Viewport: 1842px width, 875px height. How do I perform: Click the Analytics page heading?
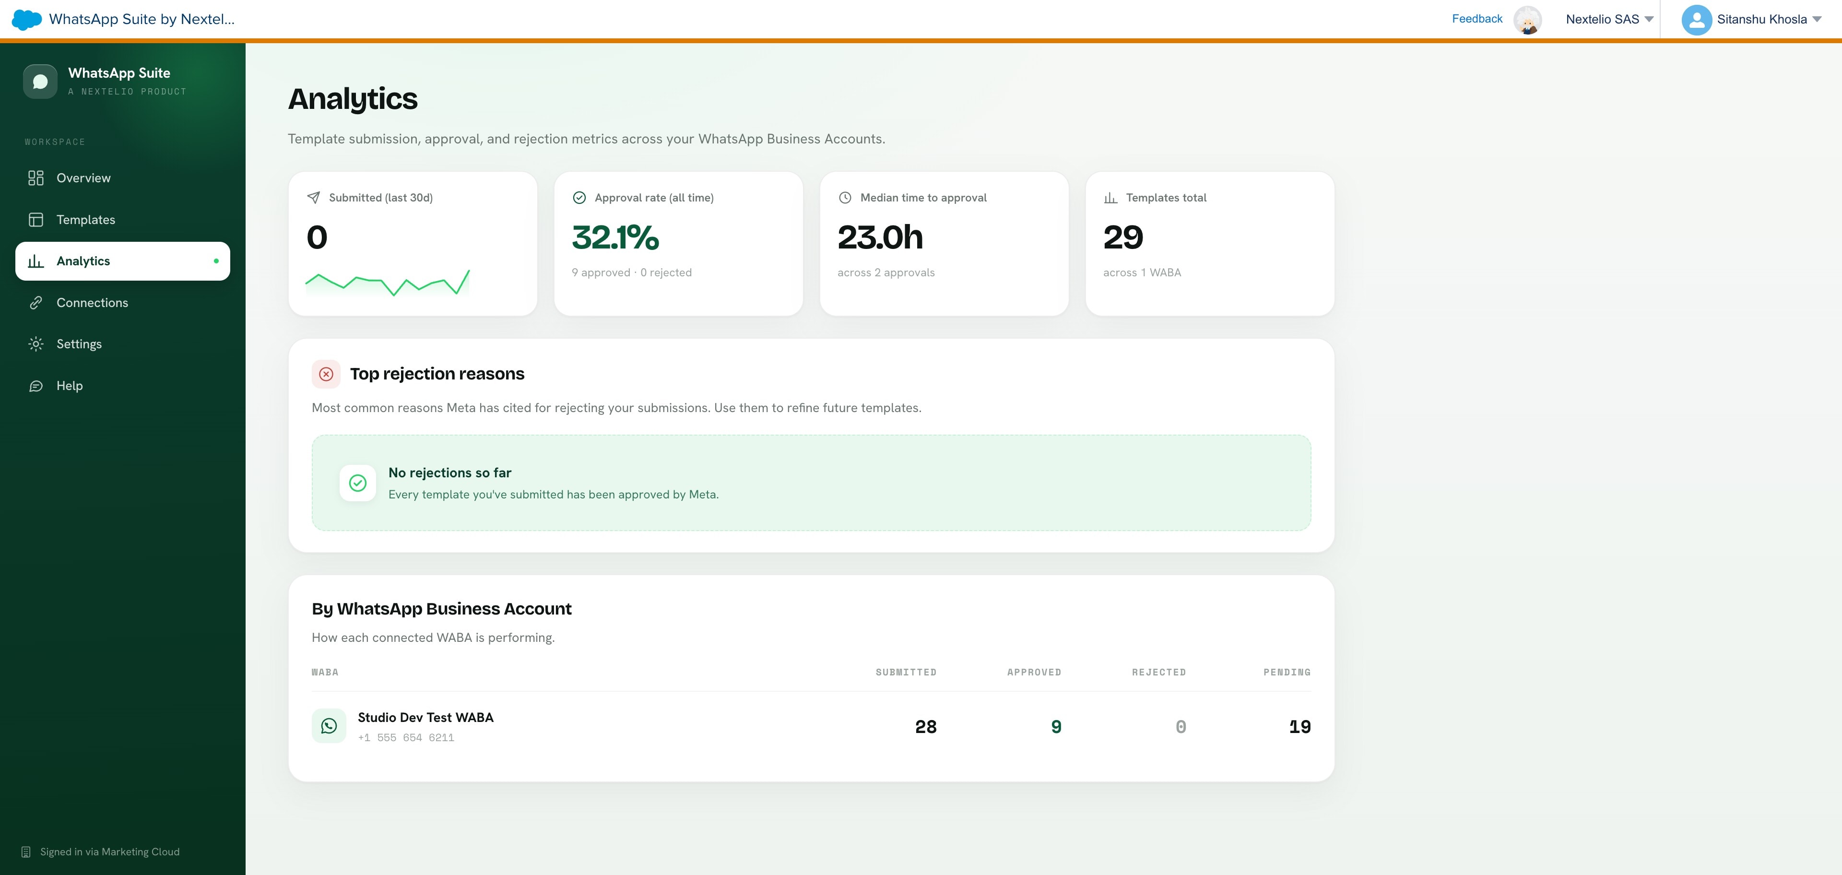[x=353, y=99]
